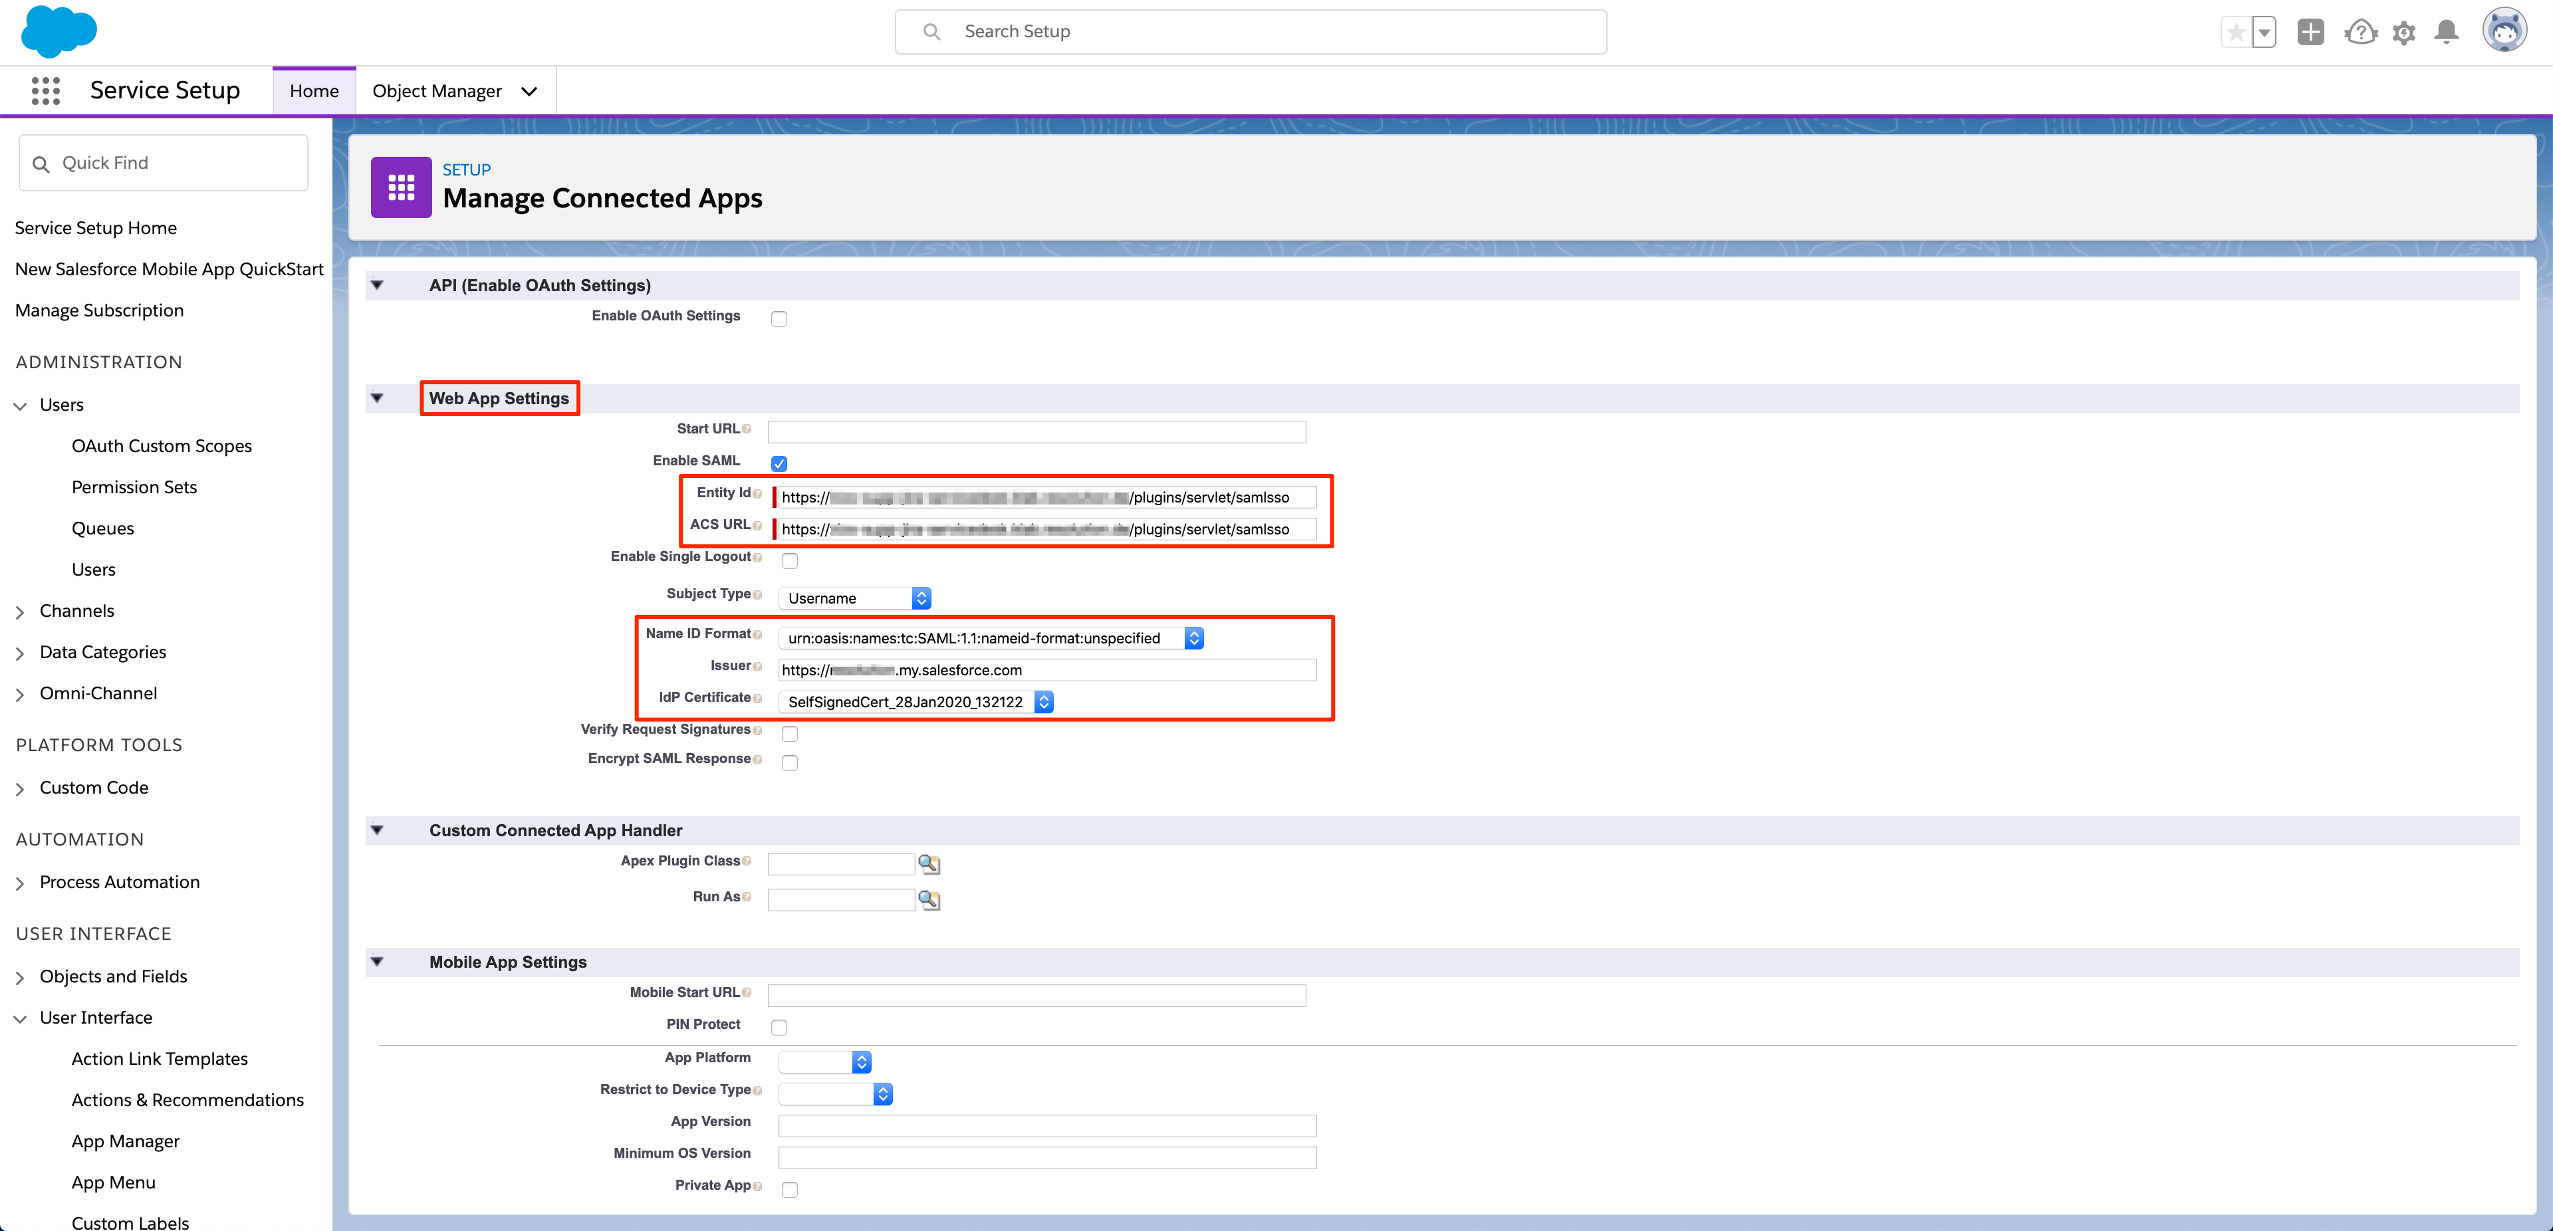The height and width of the screenshot is (1231, 2553).
Task: View the notifications bell
Action: point(2446,32)
